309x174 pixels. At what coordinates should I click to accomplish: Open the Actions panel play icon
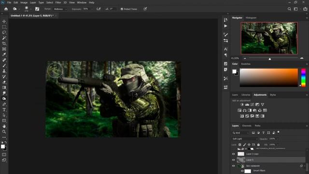coord(225,26)
